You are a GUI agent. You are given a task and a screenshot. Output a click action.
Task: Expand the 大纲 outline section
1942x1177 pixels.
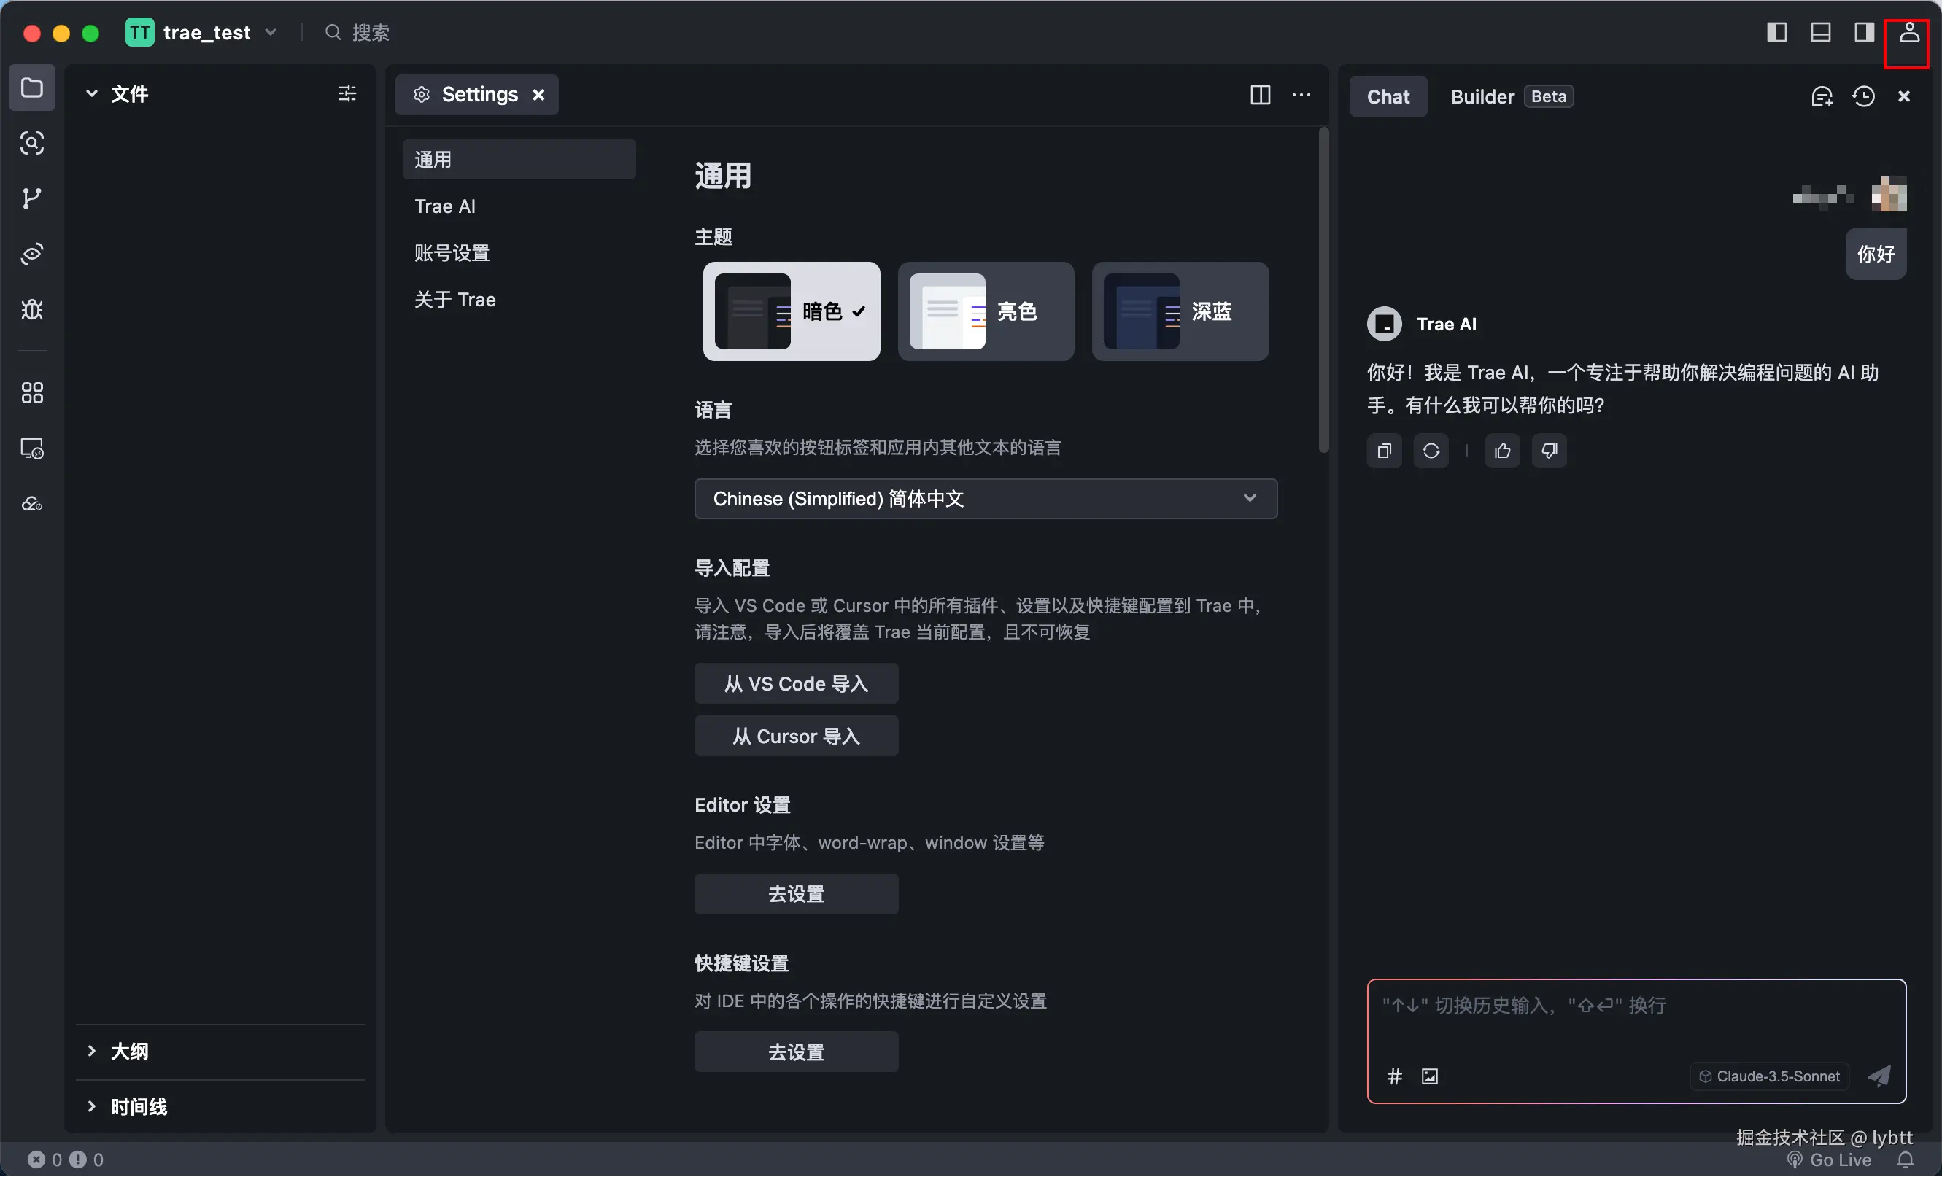pyautogui.click(x=129, y=1051)
